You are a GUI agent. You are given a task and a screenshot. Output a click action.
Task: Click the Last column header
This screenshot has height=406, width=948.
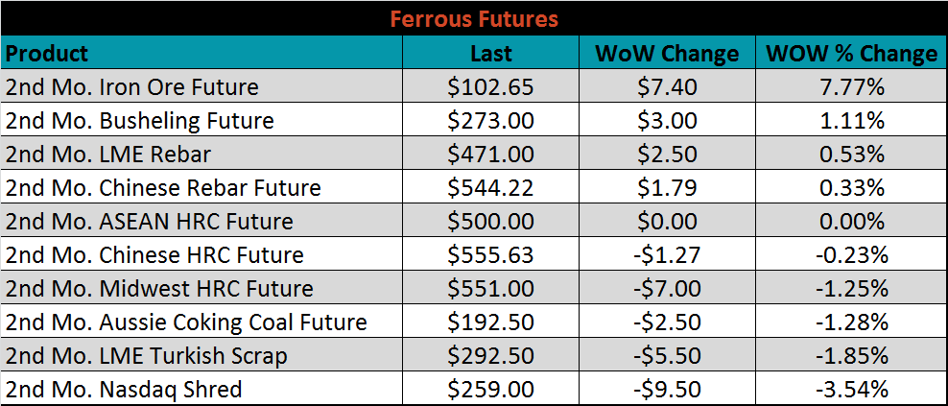point(491,54)
